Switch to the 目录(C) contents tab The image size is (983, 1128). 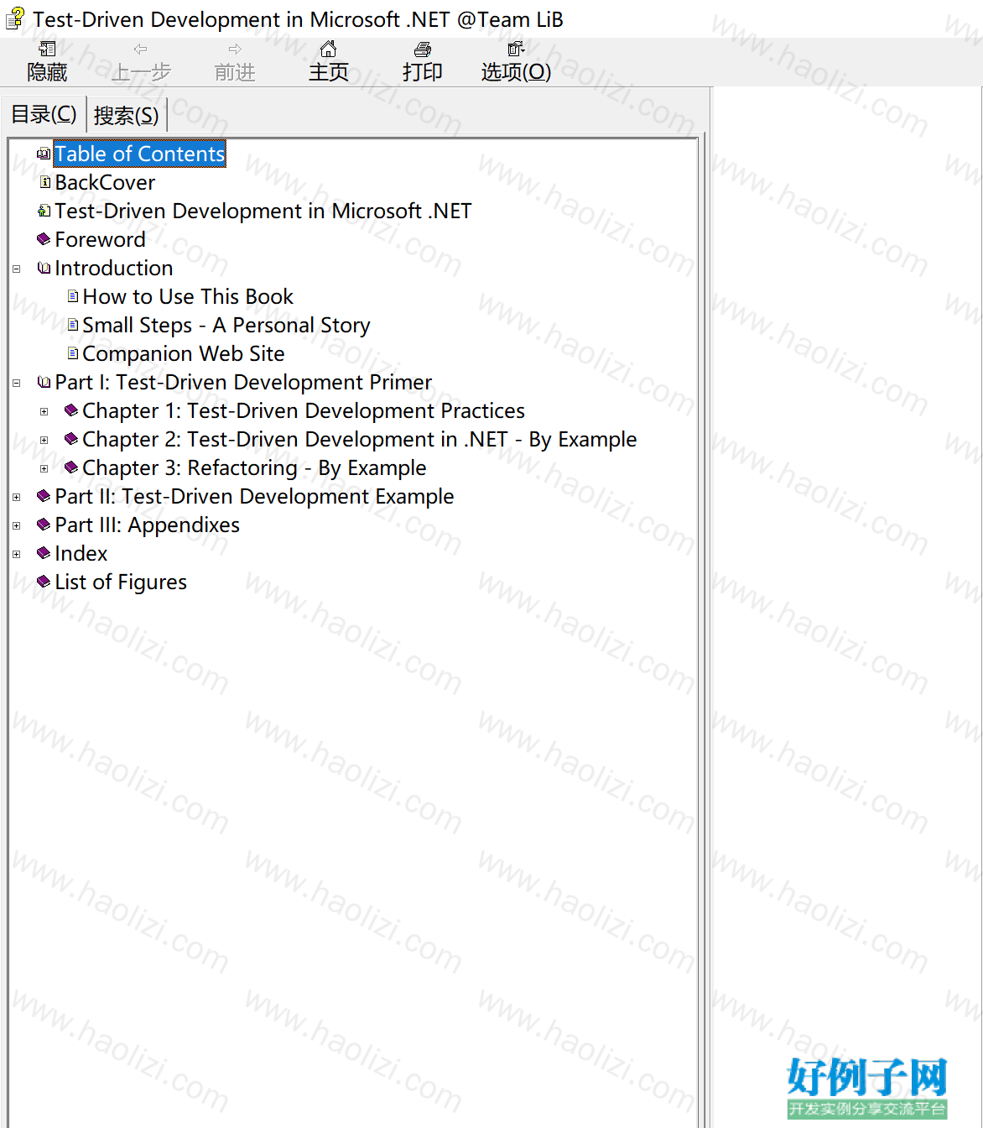tap(44, 114)
